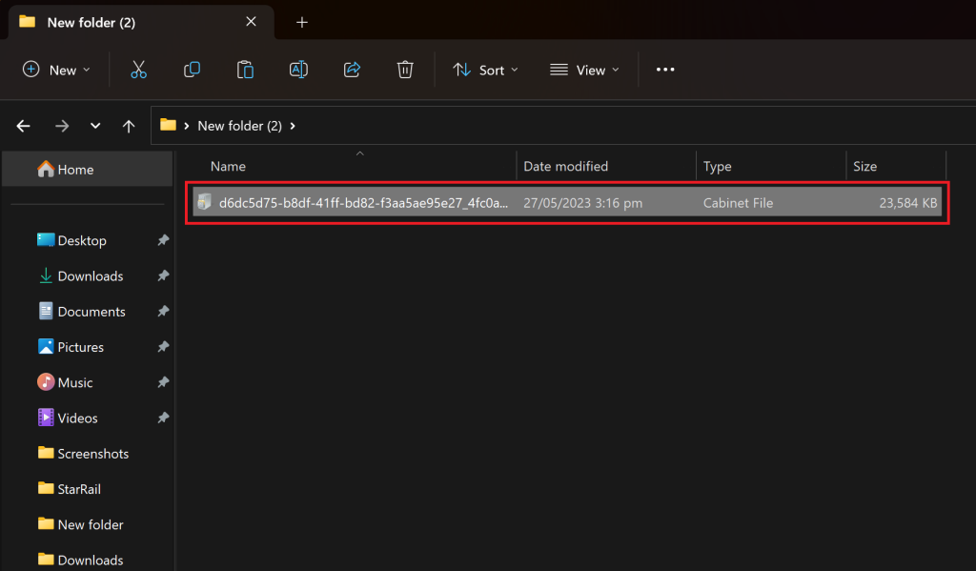Sort files by Size column header

[864, 166]
